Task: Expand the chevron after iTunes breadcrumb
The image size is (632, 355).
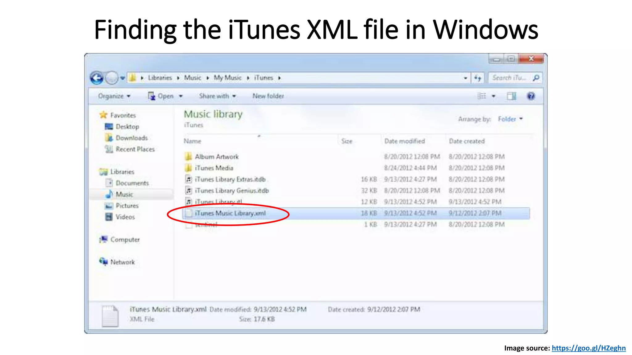Action: pos(279,78)
